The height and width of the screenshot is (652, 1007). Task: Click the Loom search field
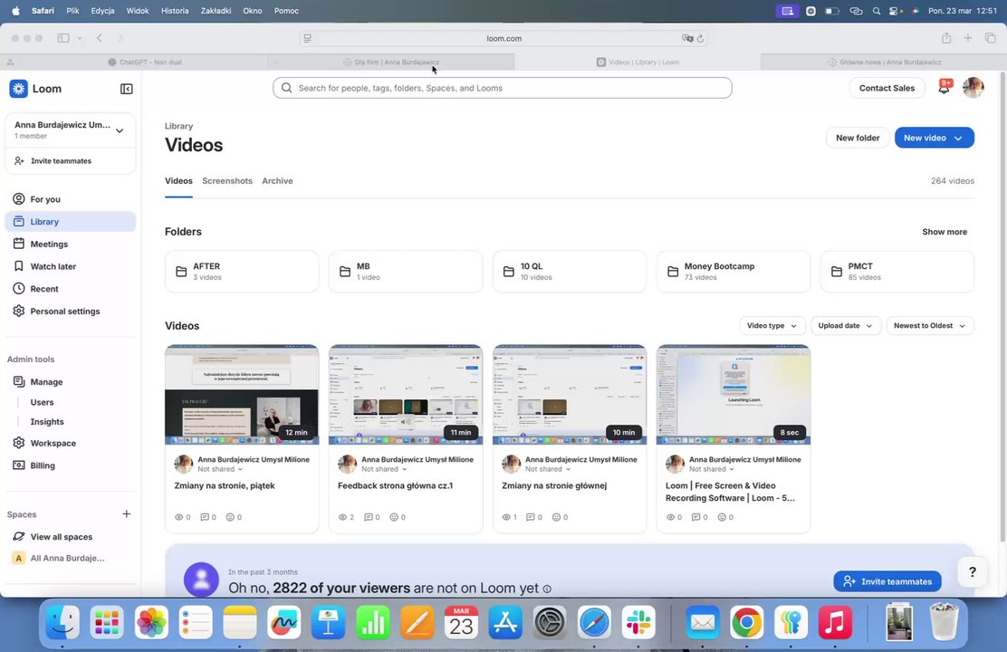point(503,88)
